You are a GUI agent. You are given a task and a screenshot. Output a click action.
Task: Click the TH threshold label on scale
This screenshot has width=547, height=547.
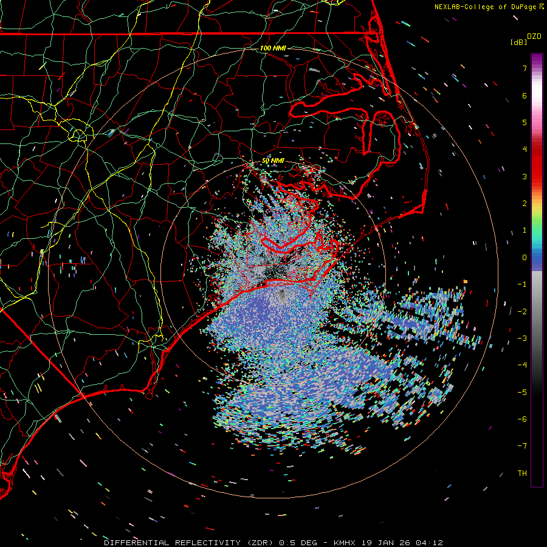(x=522, y=473)
